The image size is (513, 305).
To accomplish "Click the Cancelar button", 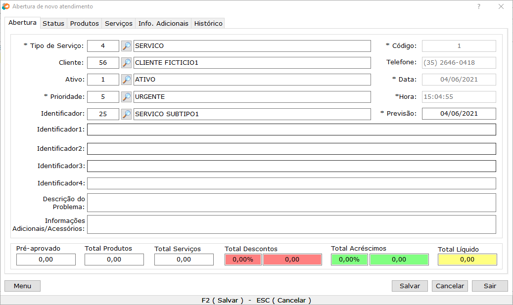I will point(450,286).
